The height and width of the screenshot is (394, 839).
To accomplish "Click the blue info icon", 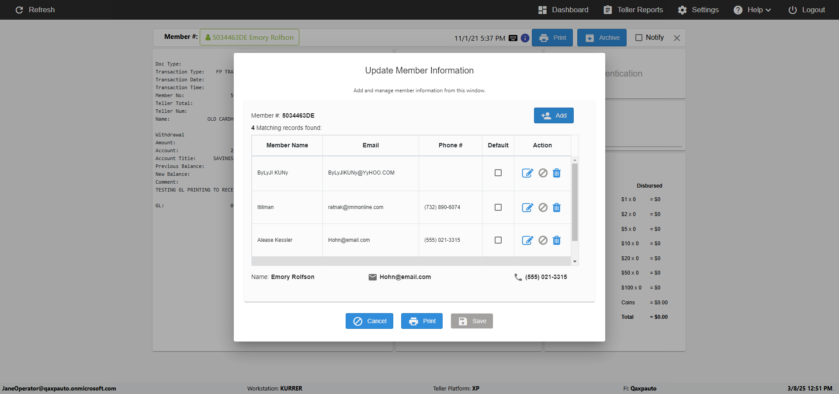I will (525, 38).
